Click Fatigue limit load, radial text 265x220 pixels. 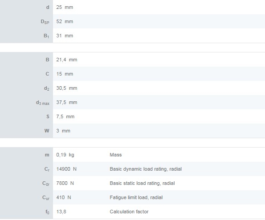[x=136, y=197]
